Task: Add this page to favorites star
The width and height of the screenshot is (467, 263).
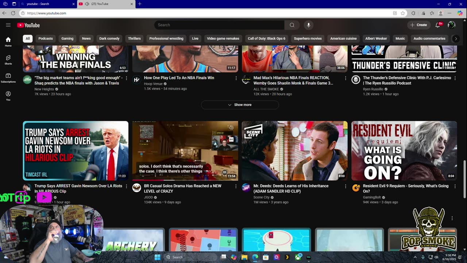Action: coord(403,13)
